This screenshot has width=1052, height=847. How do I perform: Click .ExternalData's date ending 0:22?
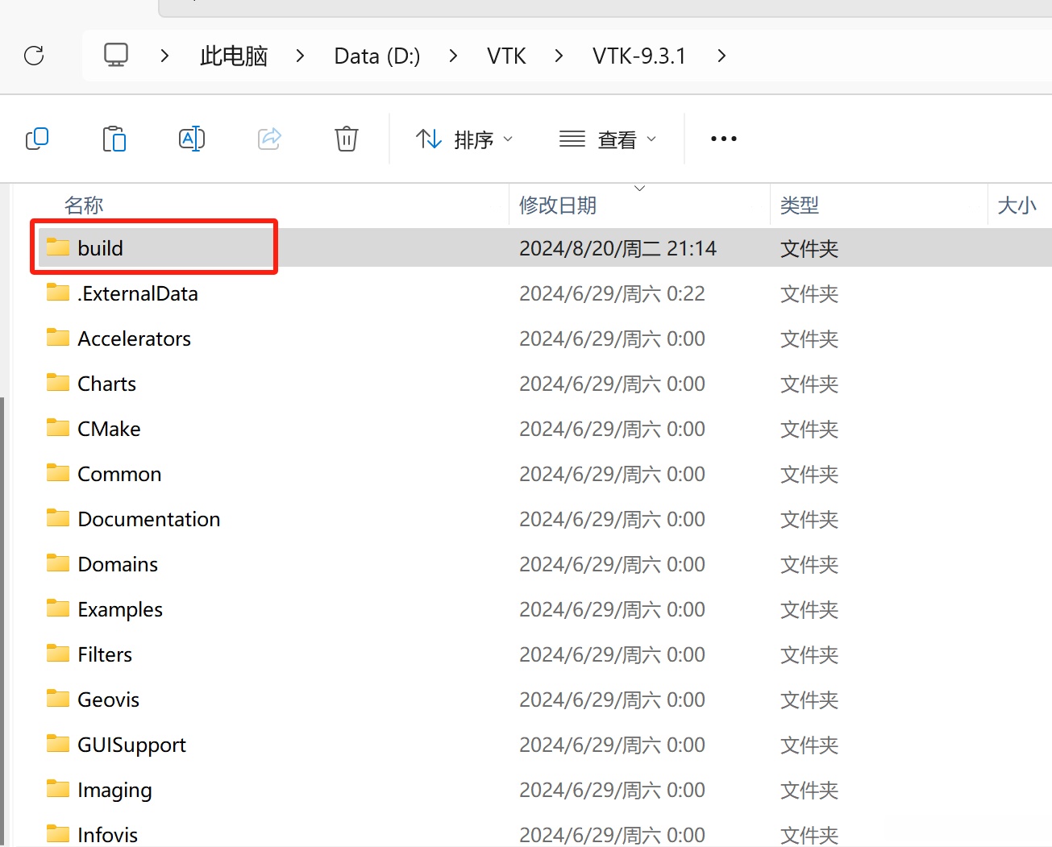(x=612, y=293)
